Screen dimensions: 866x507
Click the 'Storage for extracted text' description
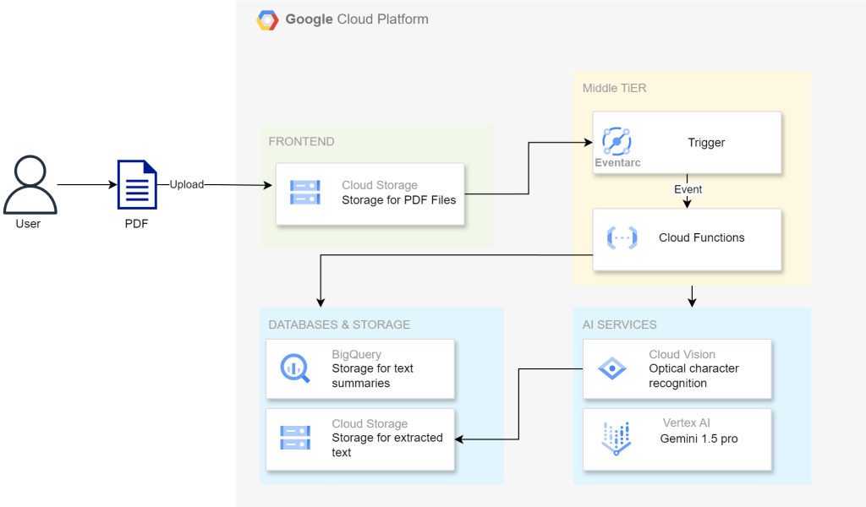coord(387,445)
